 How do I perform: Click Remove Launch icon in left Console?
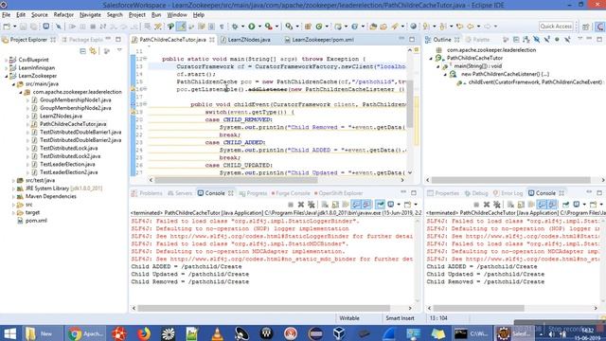[301, 205]
